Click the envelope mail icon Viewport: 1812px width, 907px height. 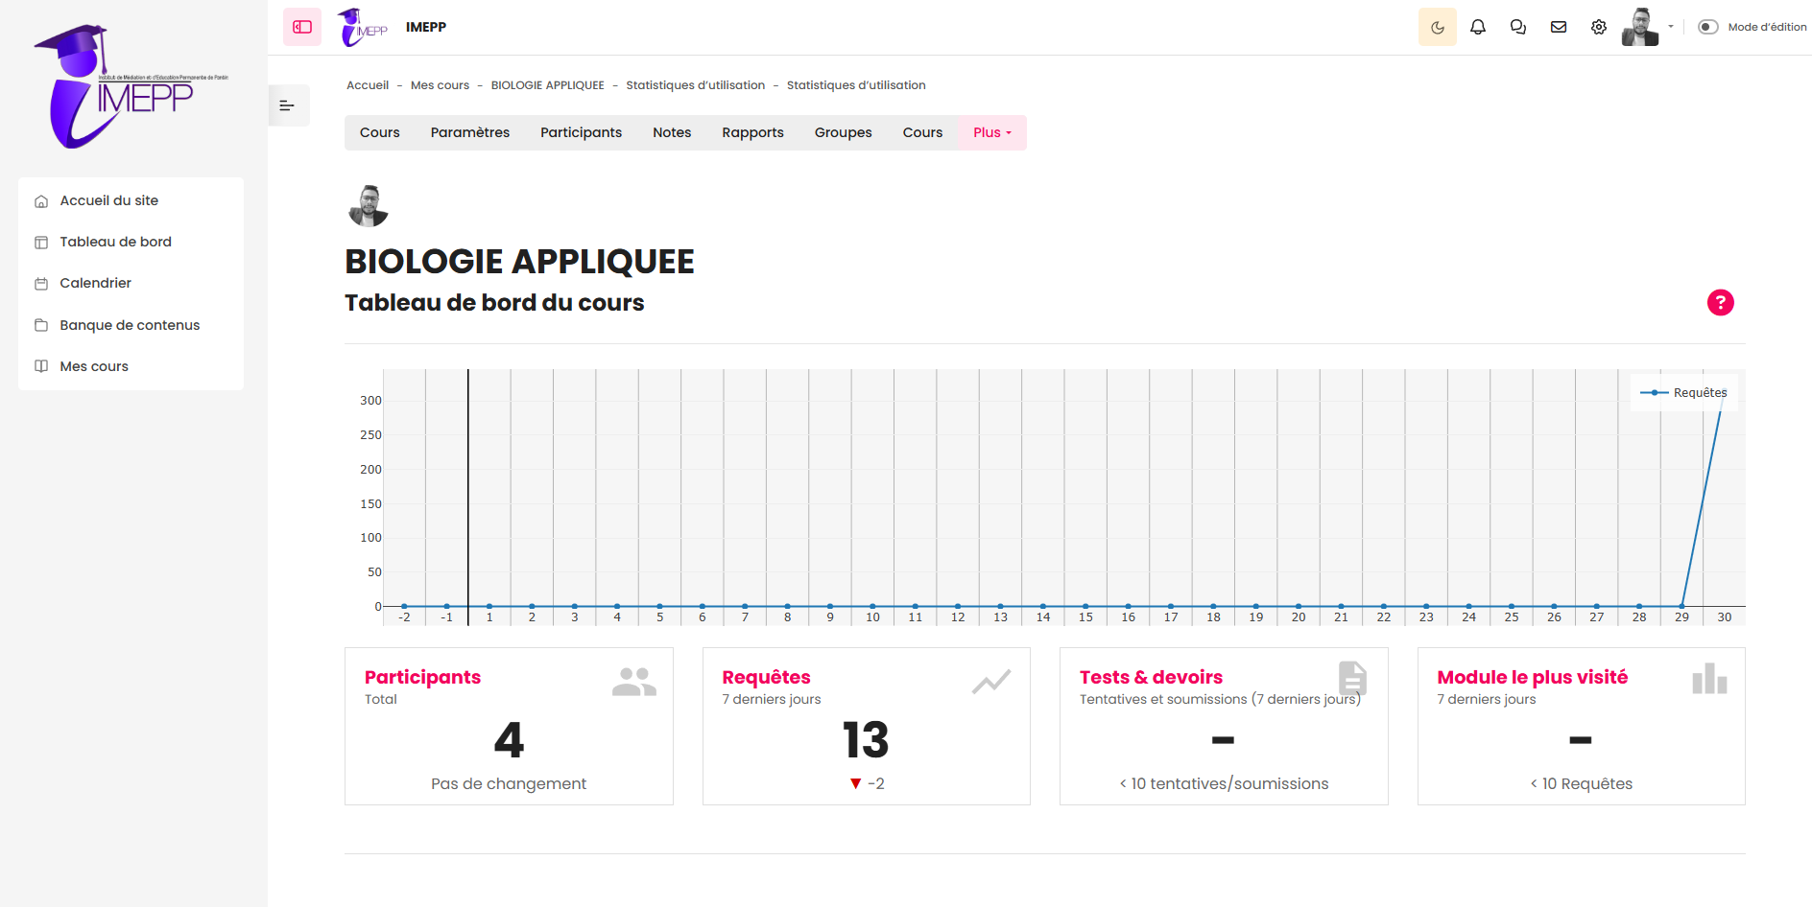(1559, 27)
